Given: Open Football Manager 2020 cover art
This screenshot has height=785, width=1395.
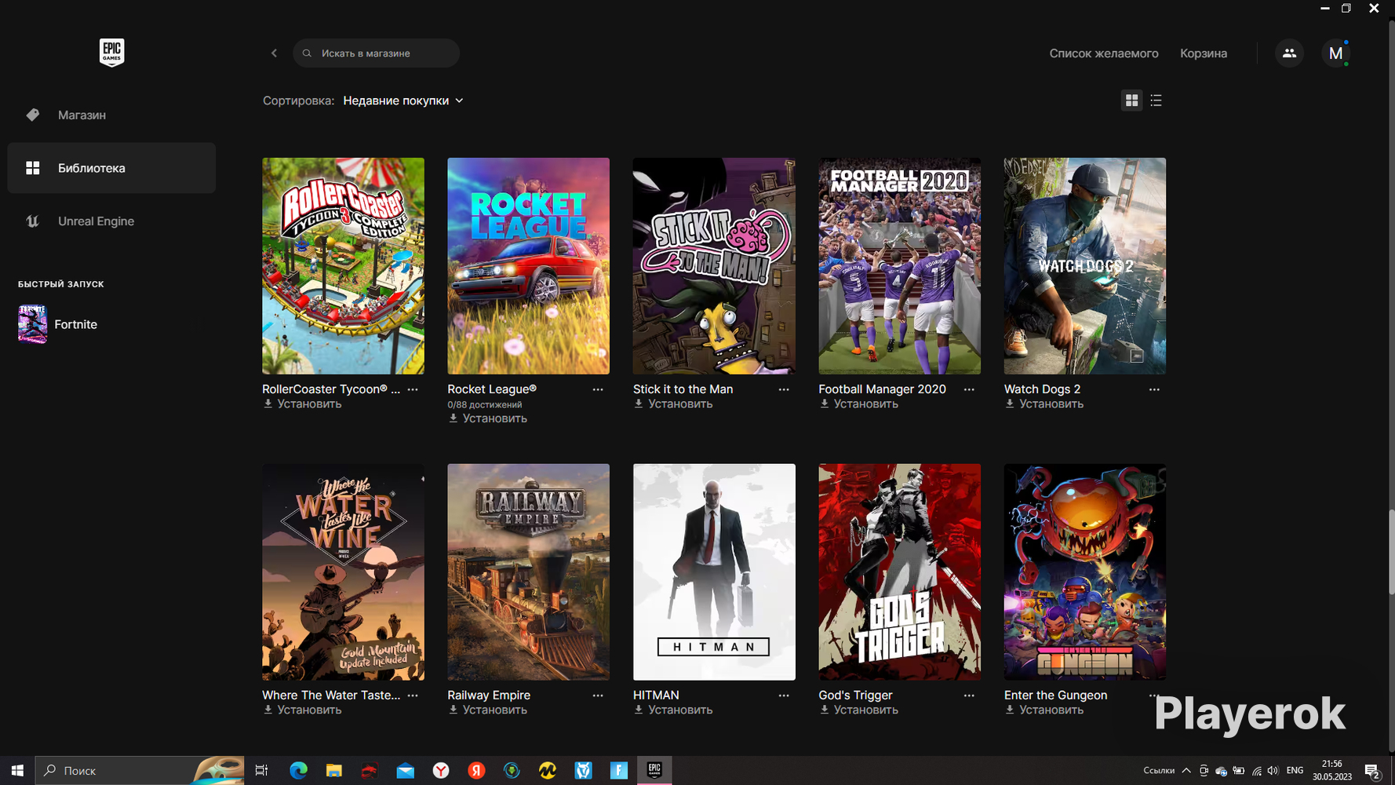Looking at the screenshot, I should pos(899,266).
